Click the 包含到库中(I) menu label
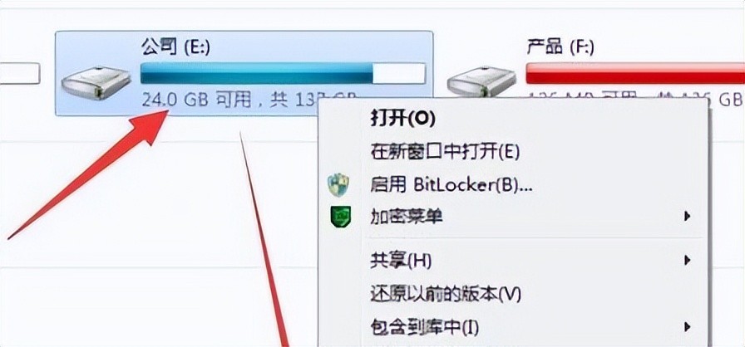The image size is (745, 347). point(424,326)
